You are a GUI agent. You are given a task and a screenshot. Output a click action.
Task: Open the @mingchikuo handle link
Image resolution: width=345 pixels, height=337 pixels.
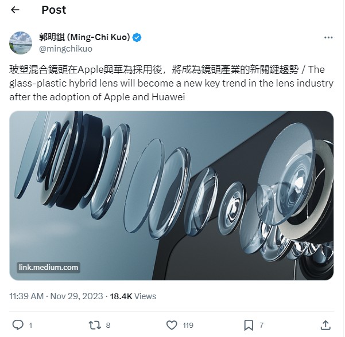(65, 49)
